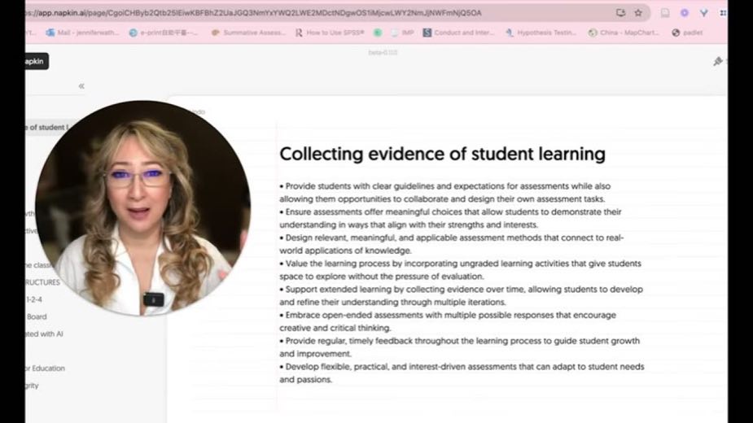Open the grey square extension icon

(665, 13)
